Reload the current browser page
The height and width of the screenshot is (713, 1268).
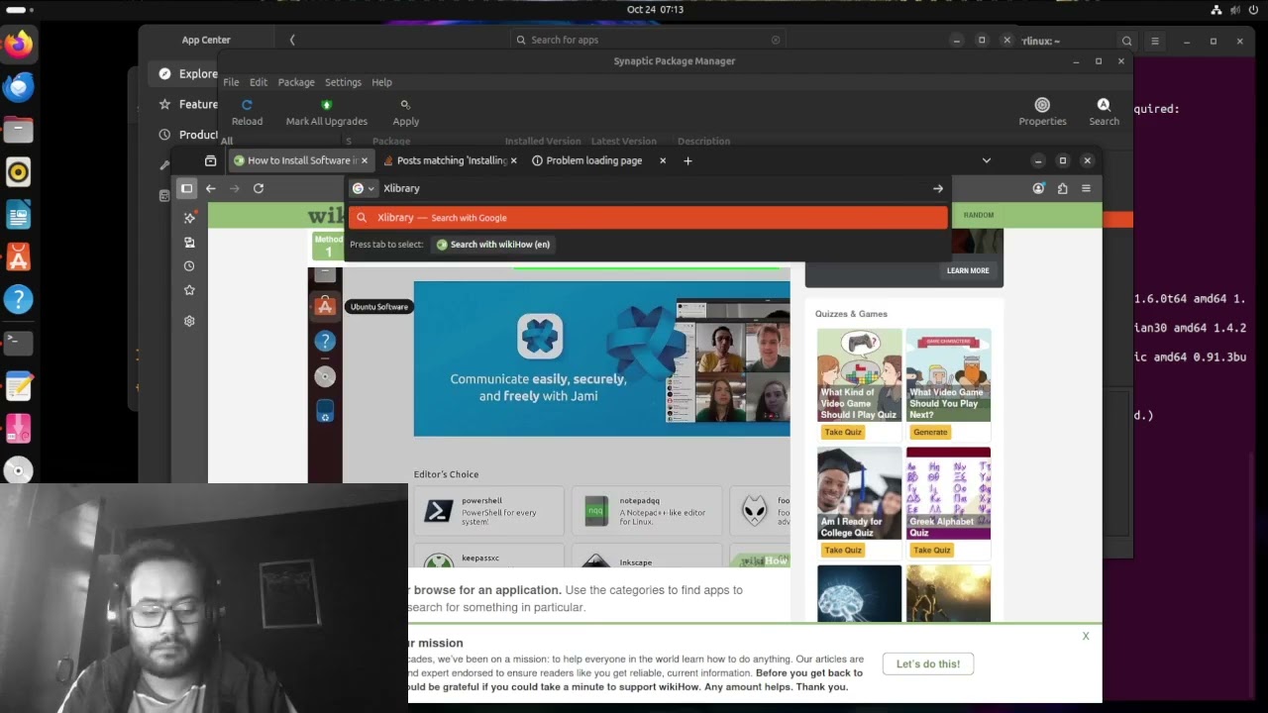coord(259,188)
